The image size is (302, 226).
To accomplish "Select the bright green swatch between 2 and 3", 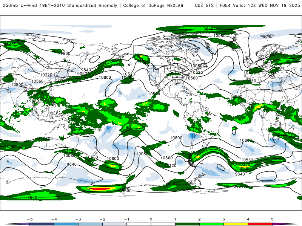I will pos(211,224).
